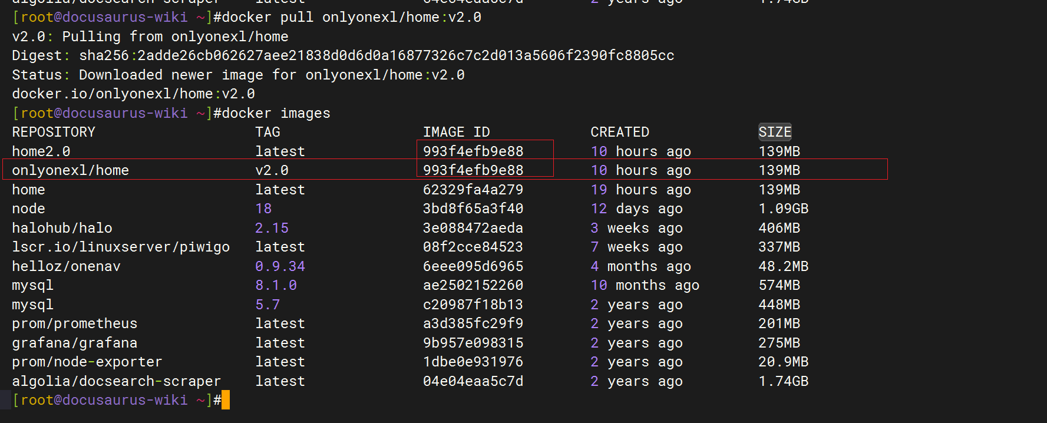Click the 448MB size value
Image resolution: width=1047 pixels, height=423 pixels.
[779, 305]
